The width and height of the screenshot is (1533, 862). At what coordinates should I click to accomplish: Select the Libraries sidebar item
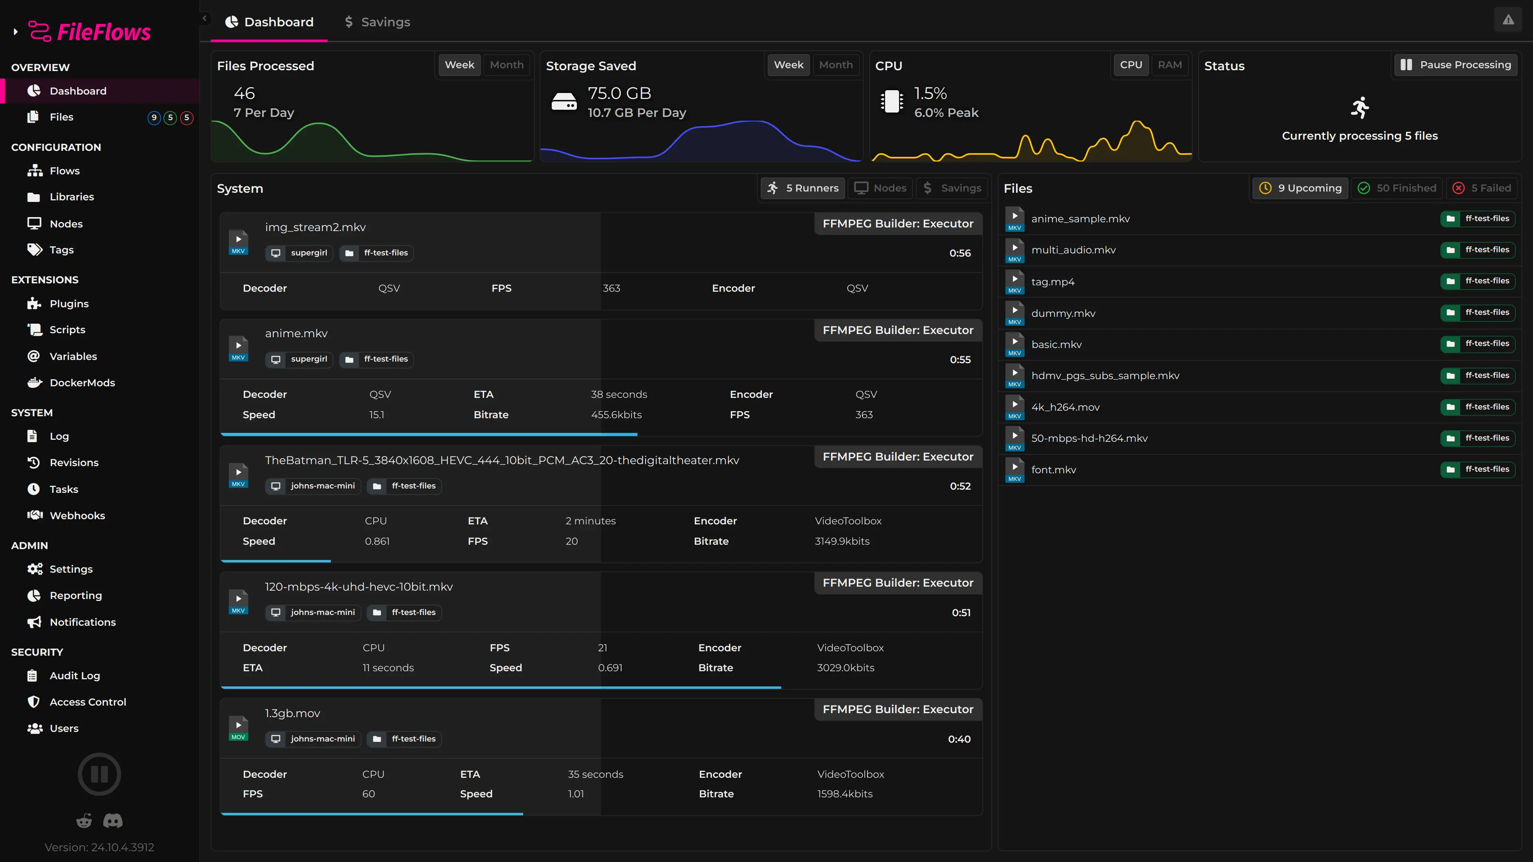click(x=71, y=196)
